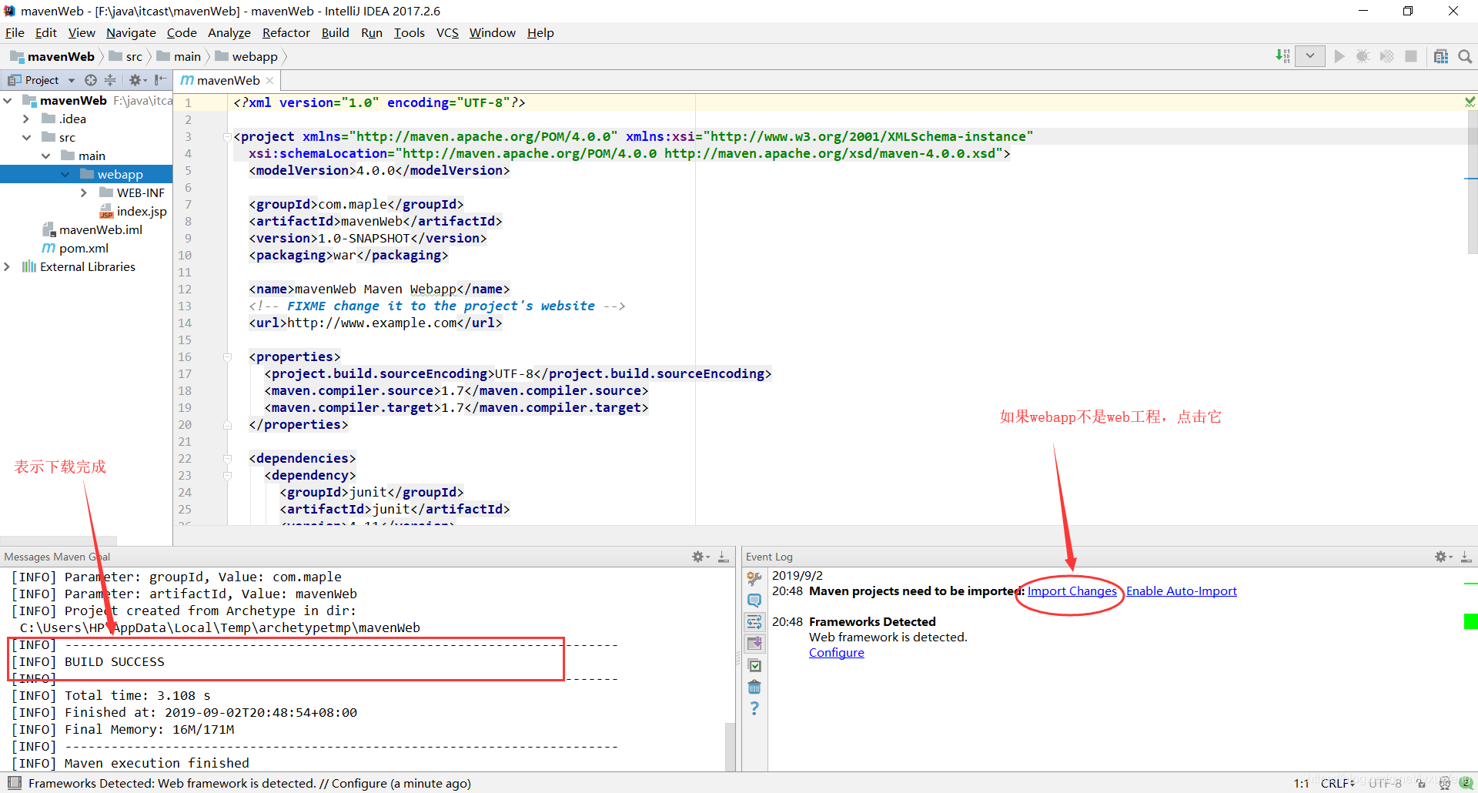The width and height of the screenshot is (1478, 793).
Task: Click UTF-8 encoding in status bar
Action: pyautogui.click(x=1386, y=783)
